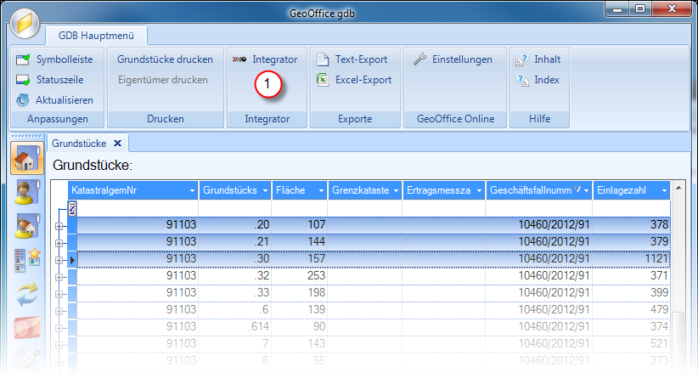Open help Index
Viewport: 698px width, 378px height.
coord(547,80)
